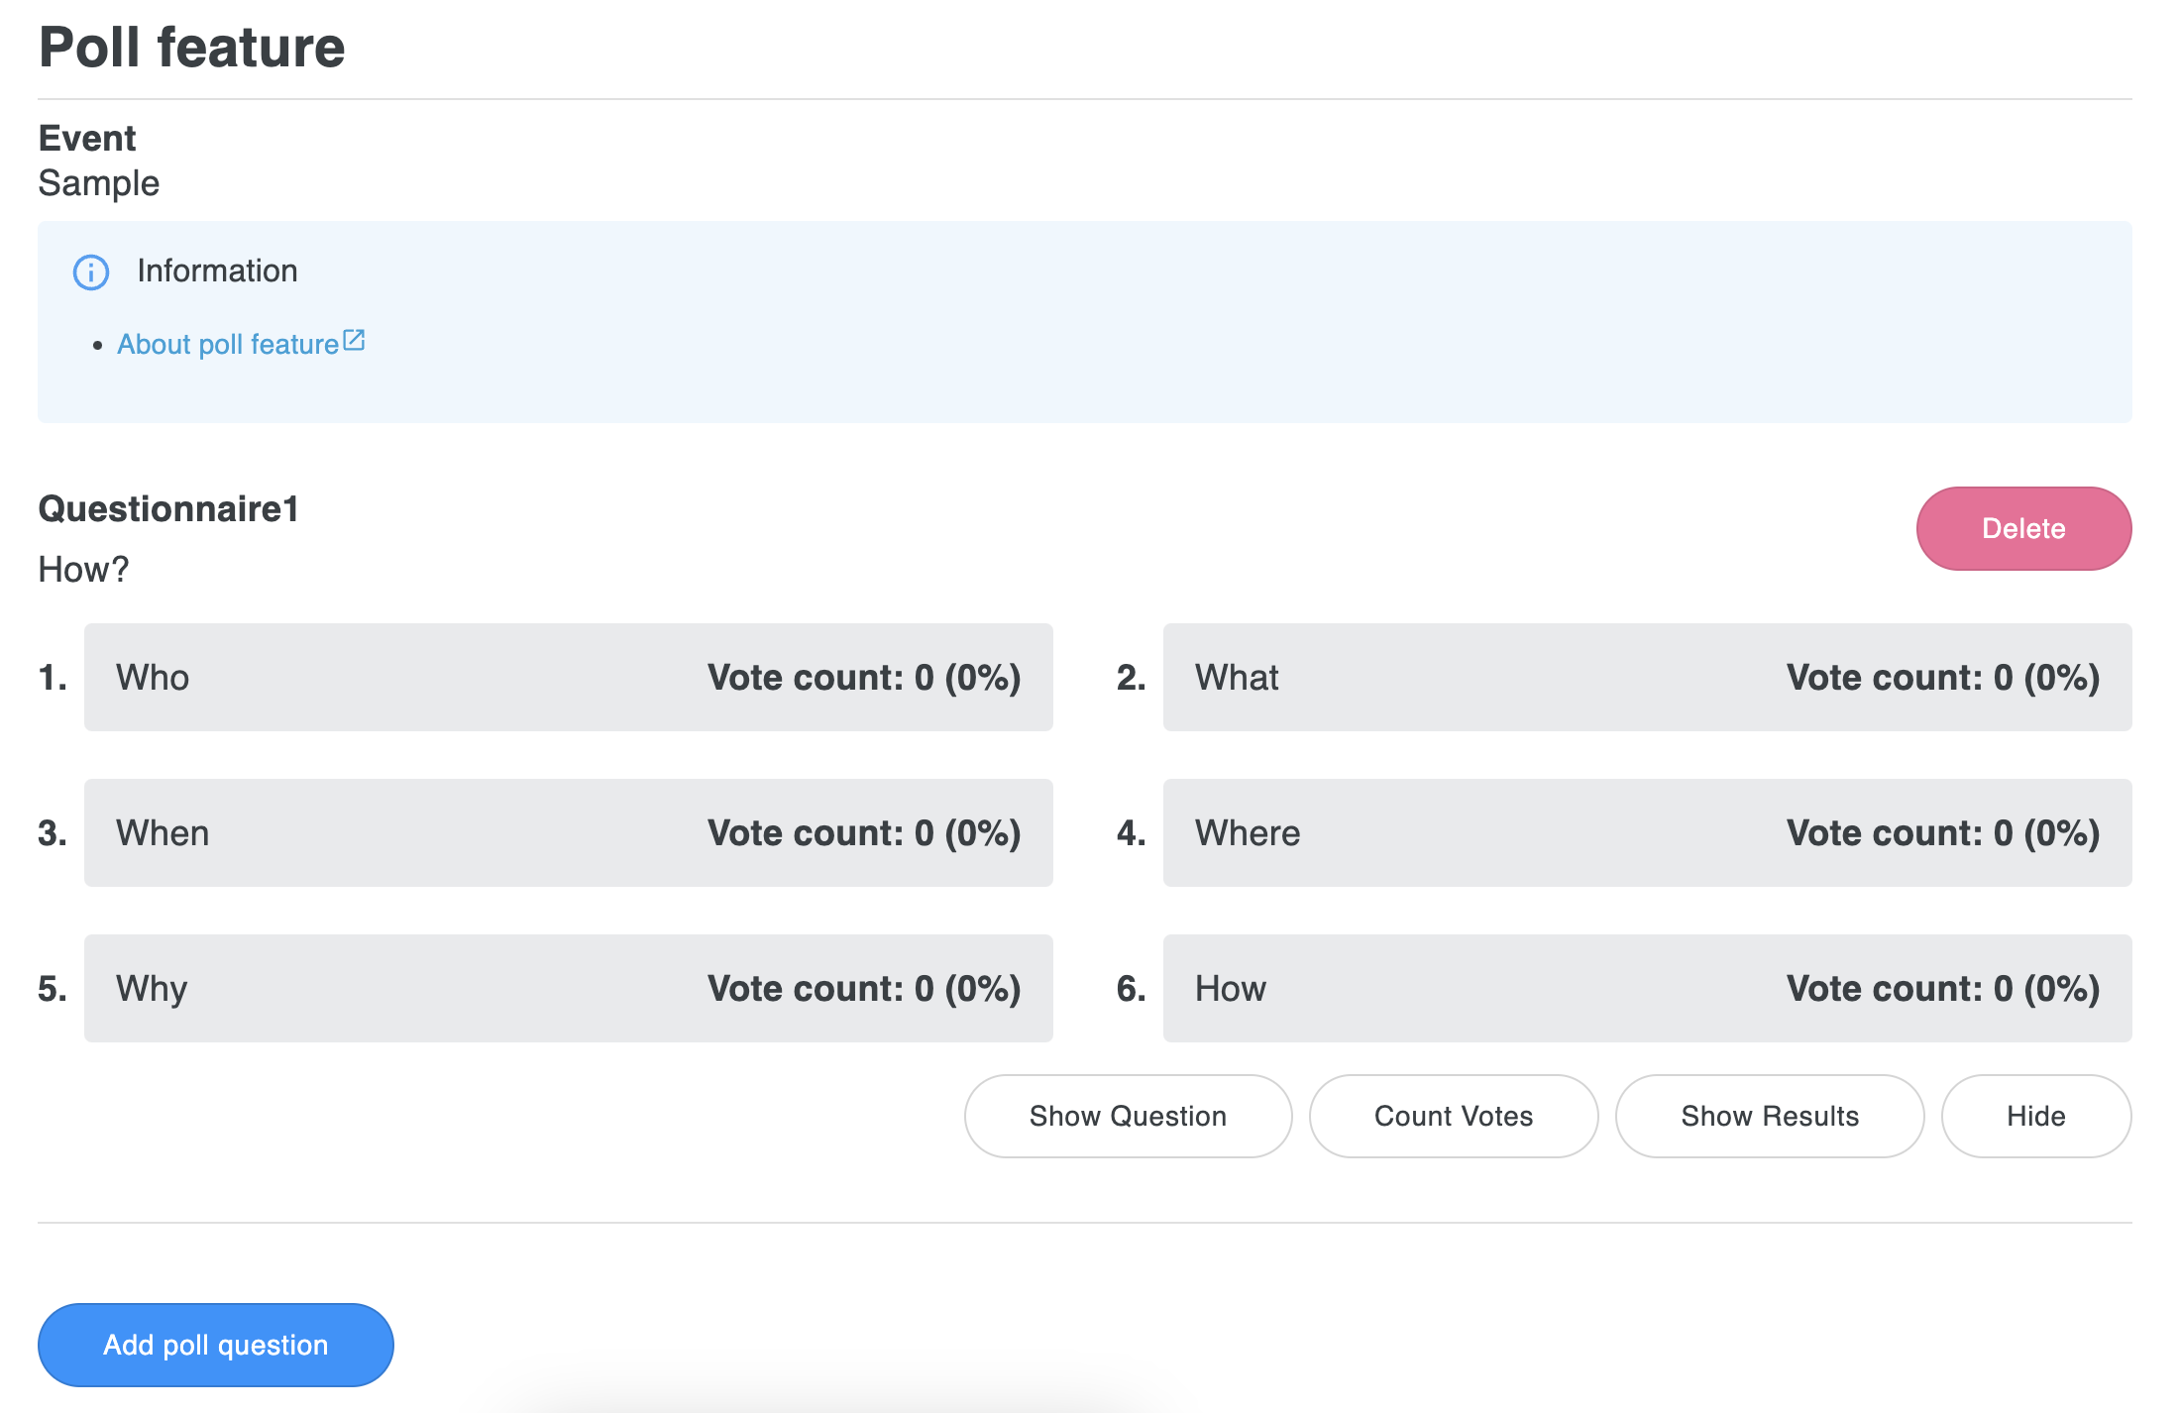The image size is (2180, 1413).
Task: Select the answer option Who
Action: click(x=568, y=678)
